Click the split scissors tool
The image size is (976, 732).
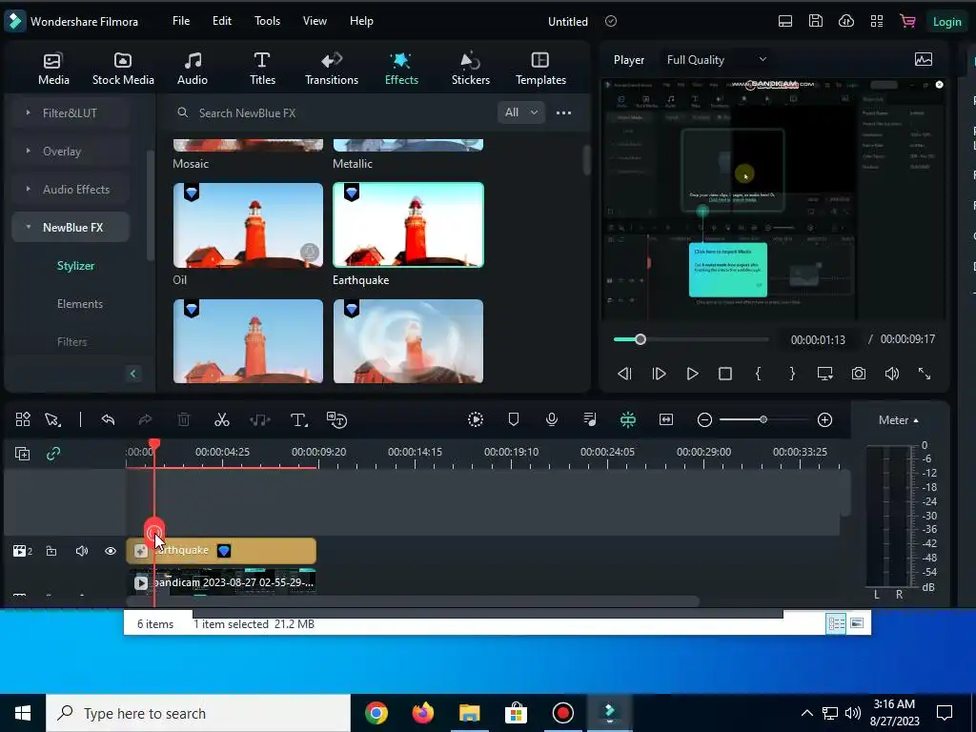pos(221,420)
